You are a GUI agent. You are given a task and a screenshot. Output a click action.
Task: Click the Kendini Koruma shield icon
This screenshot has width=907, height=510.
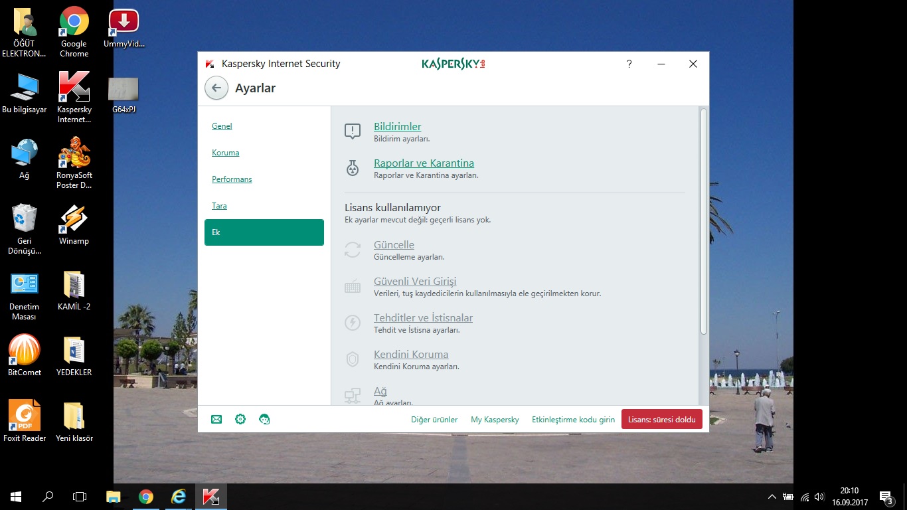pos(353,359)
